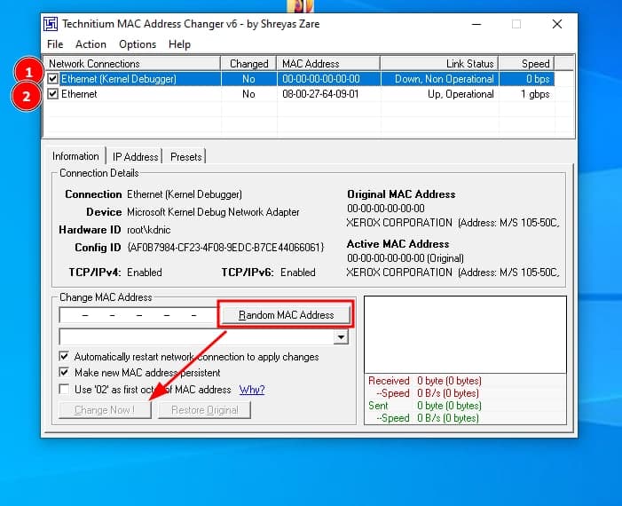
Task: Switch to the Presets tab
Action: click(x=186, y=157)
